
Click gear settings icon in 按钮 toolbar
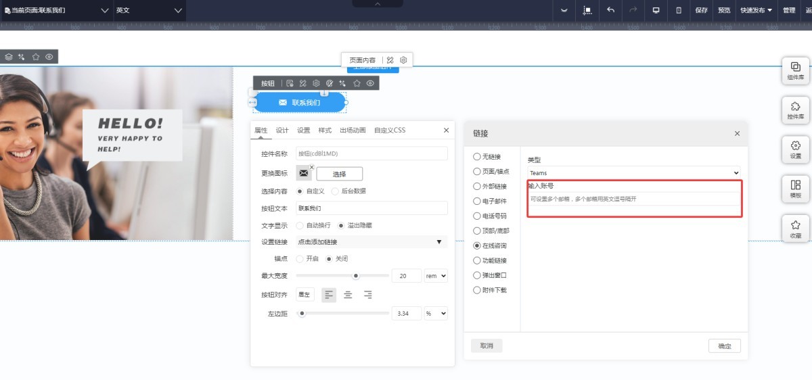[x=316, y=83]
